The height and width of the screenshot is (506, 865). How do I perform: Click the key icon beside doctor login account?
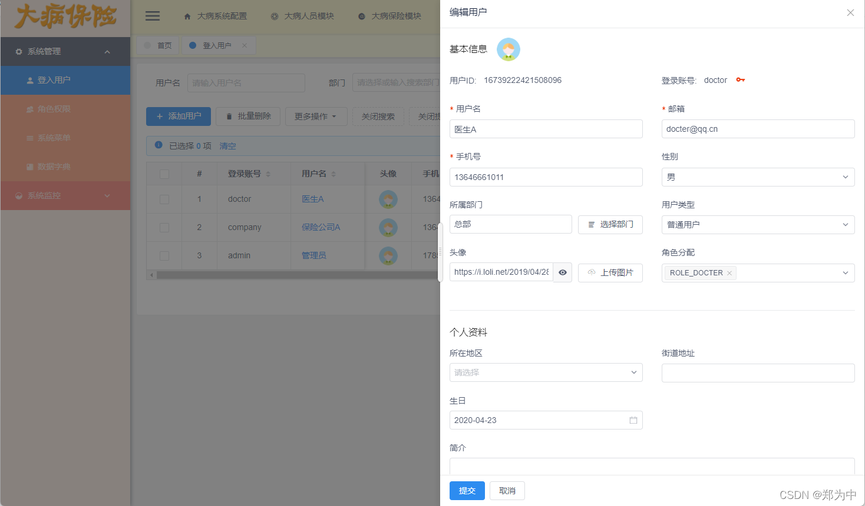(741, 80)
